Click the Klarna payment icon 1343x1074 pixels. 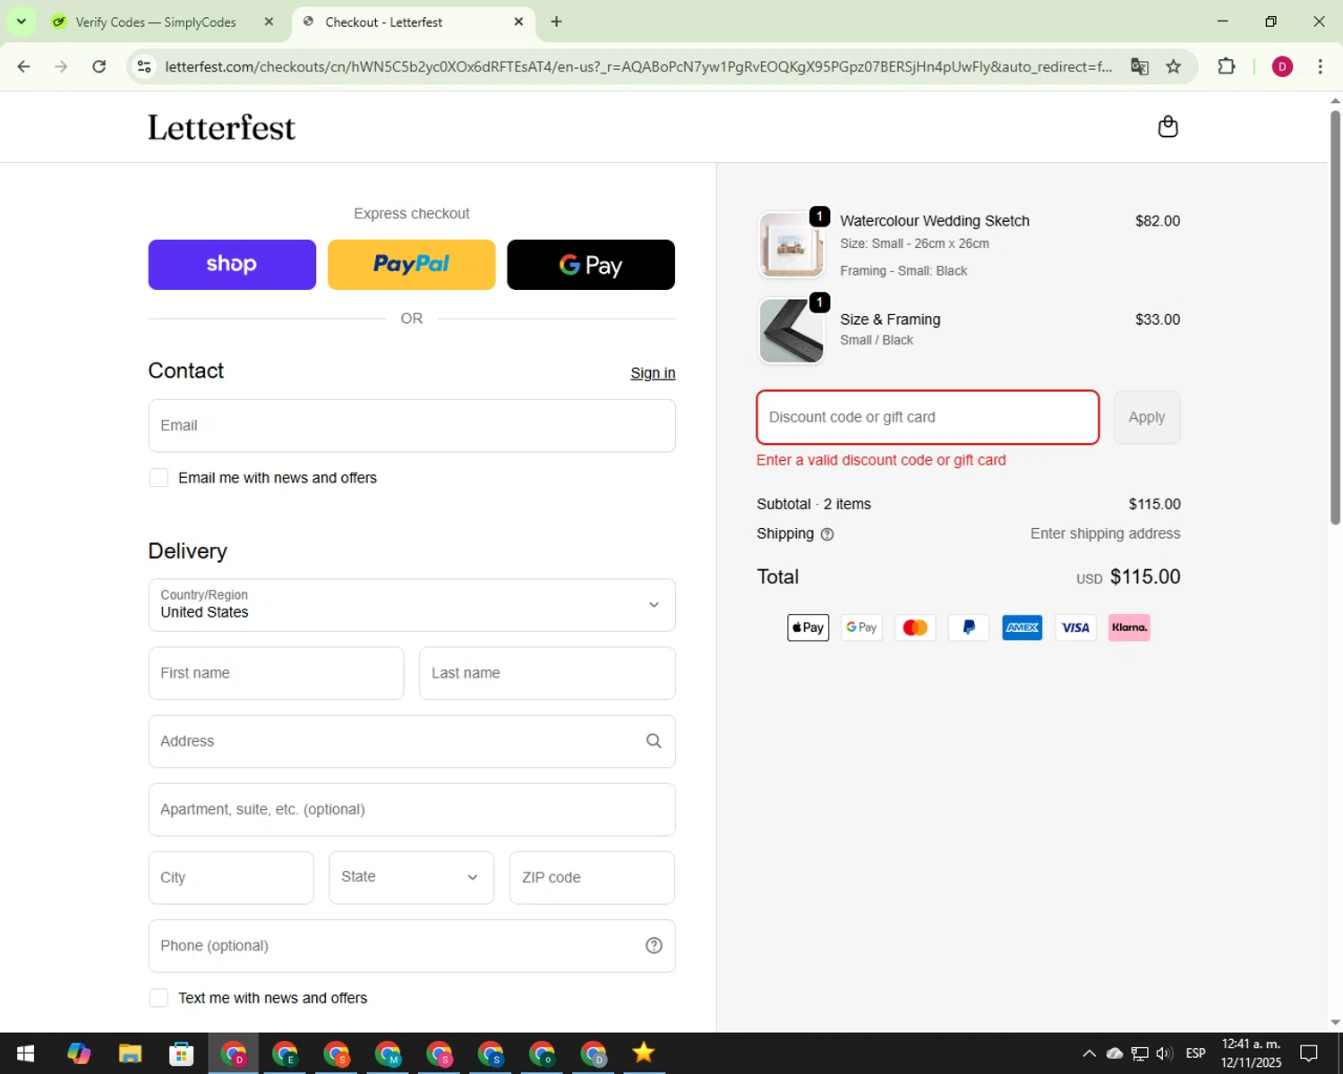[x=1129, y=627]
